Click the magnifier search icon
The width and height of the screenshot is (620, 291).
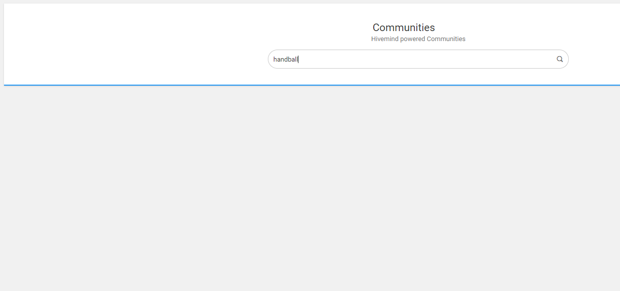[560, 59]
